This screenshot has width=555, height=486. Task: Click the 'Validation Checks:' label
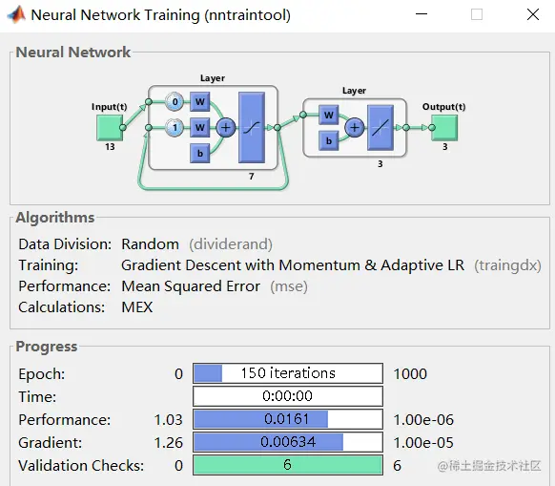click(81, 465)
